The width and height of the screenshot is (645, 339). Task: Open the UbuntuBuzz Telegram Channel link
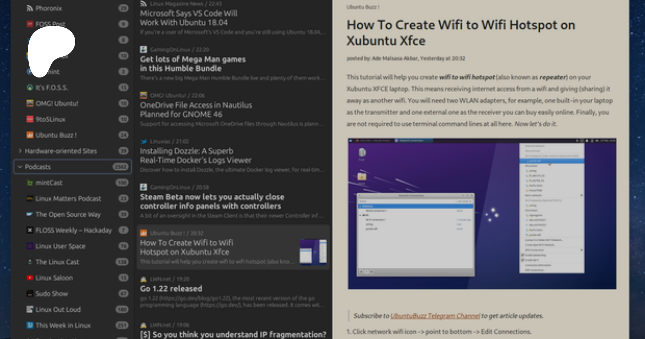435,316
